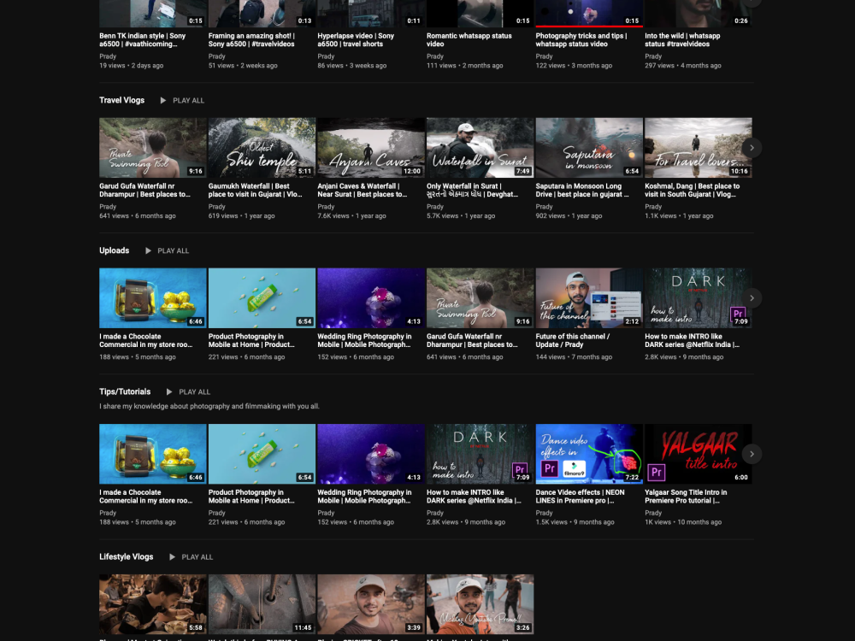The height and width of the screenshot is (641, 855).
Task: Open title Romantic whatsapp status video
Action: (469, 40)
